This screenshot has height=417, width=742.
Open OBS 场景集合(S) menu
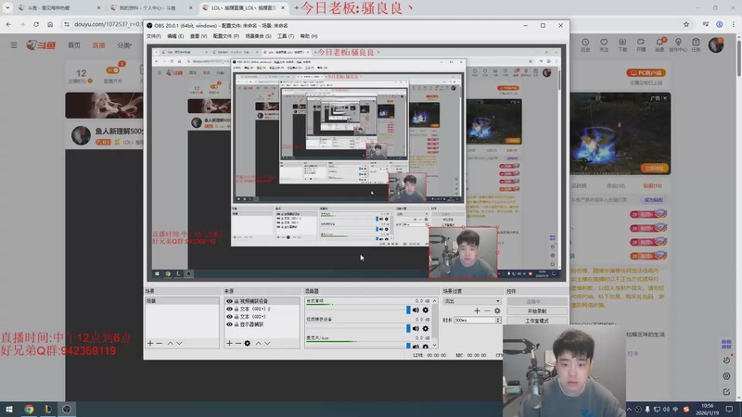coord(258,36)
